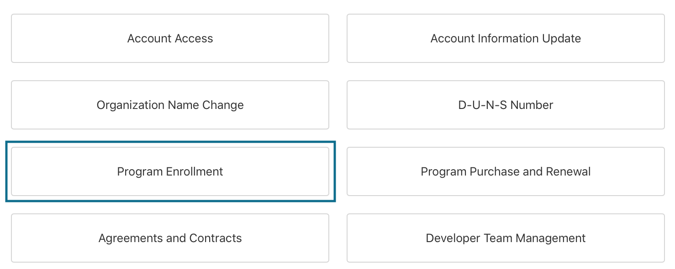Click the "Program Purchase and Renewal" label
The height and width of the screenshot is (269, 675).
[506, 171]
